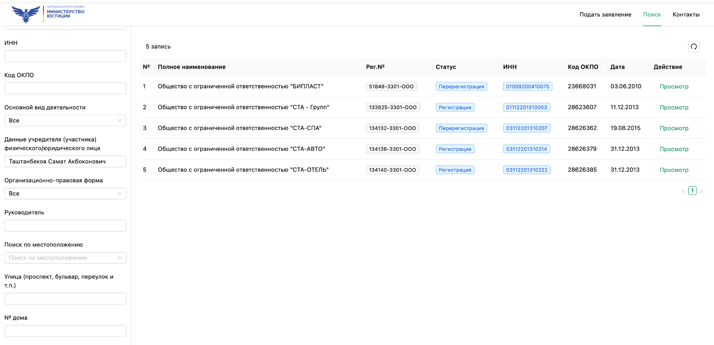Click the ИНН tag 03112201310207
714x345 pixels.
point(526,128)
